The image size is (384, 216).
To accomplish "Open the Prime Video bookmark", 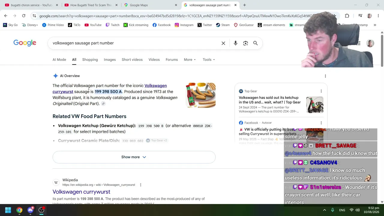I will click(x=53, y=25).
